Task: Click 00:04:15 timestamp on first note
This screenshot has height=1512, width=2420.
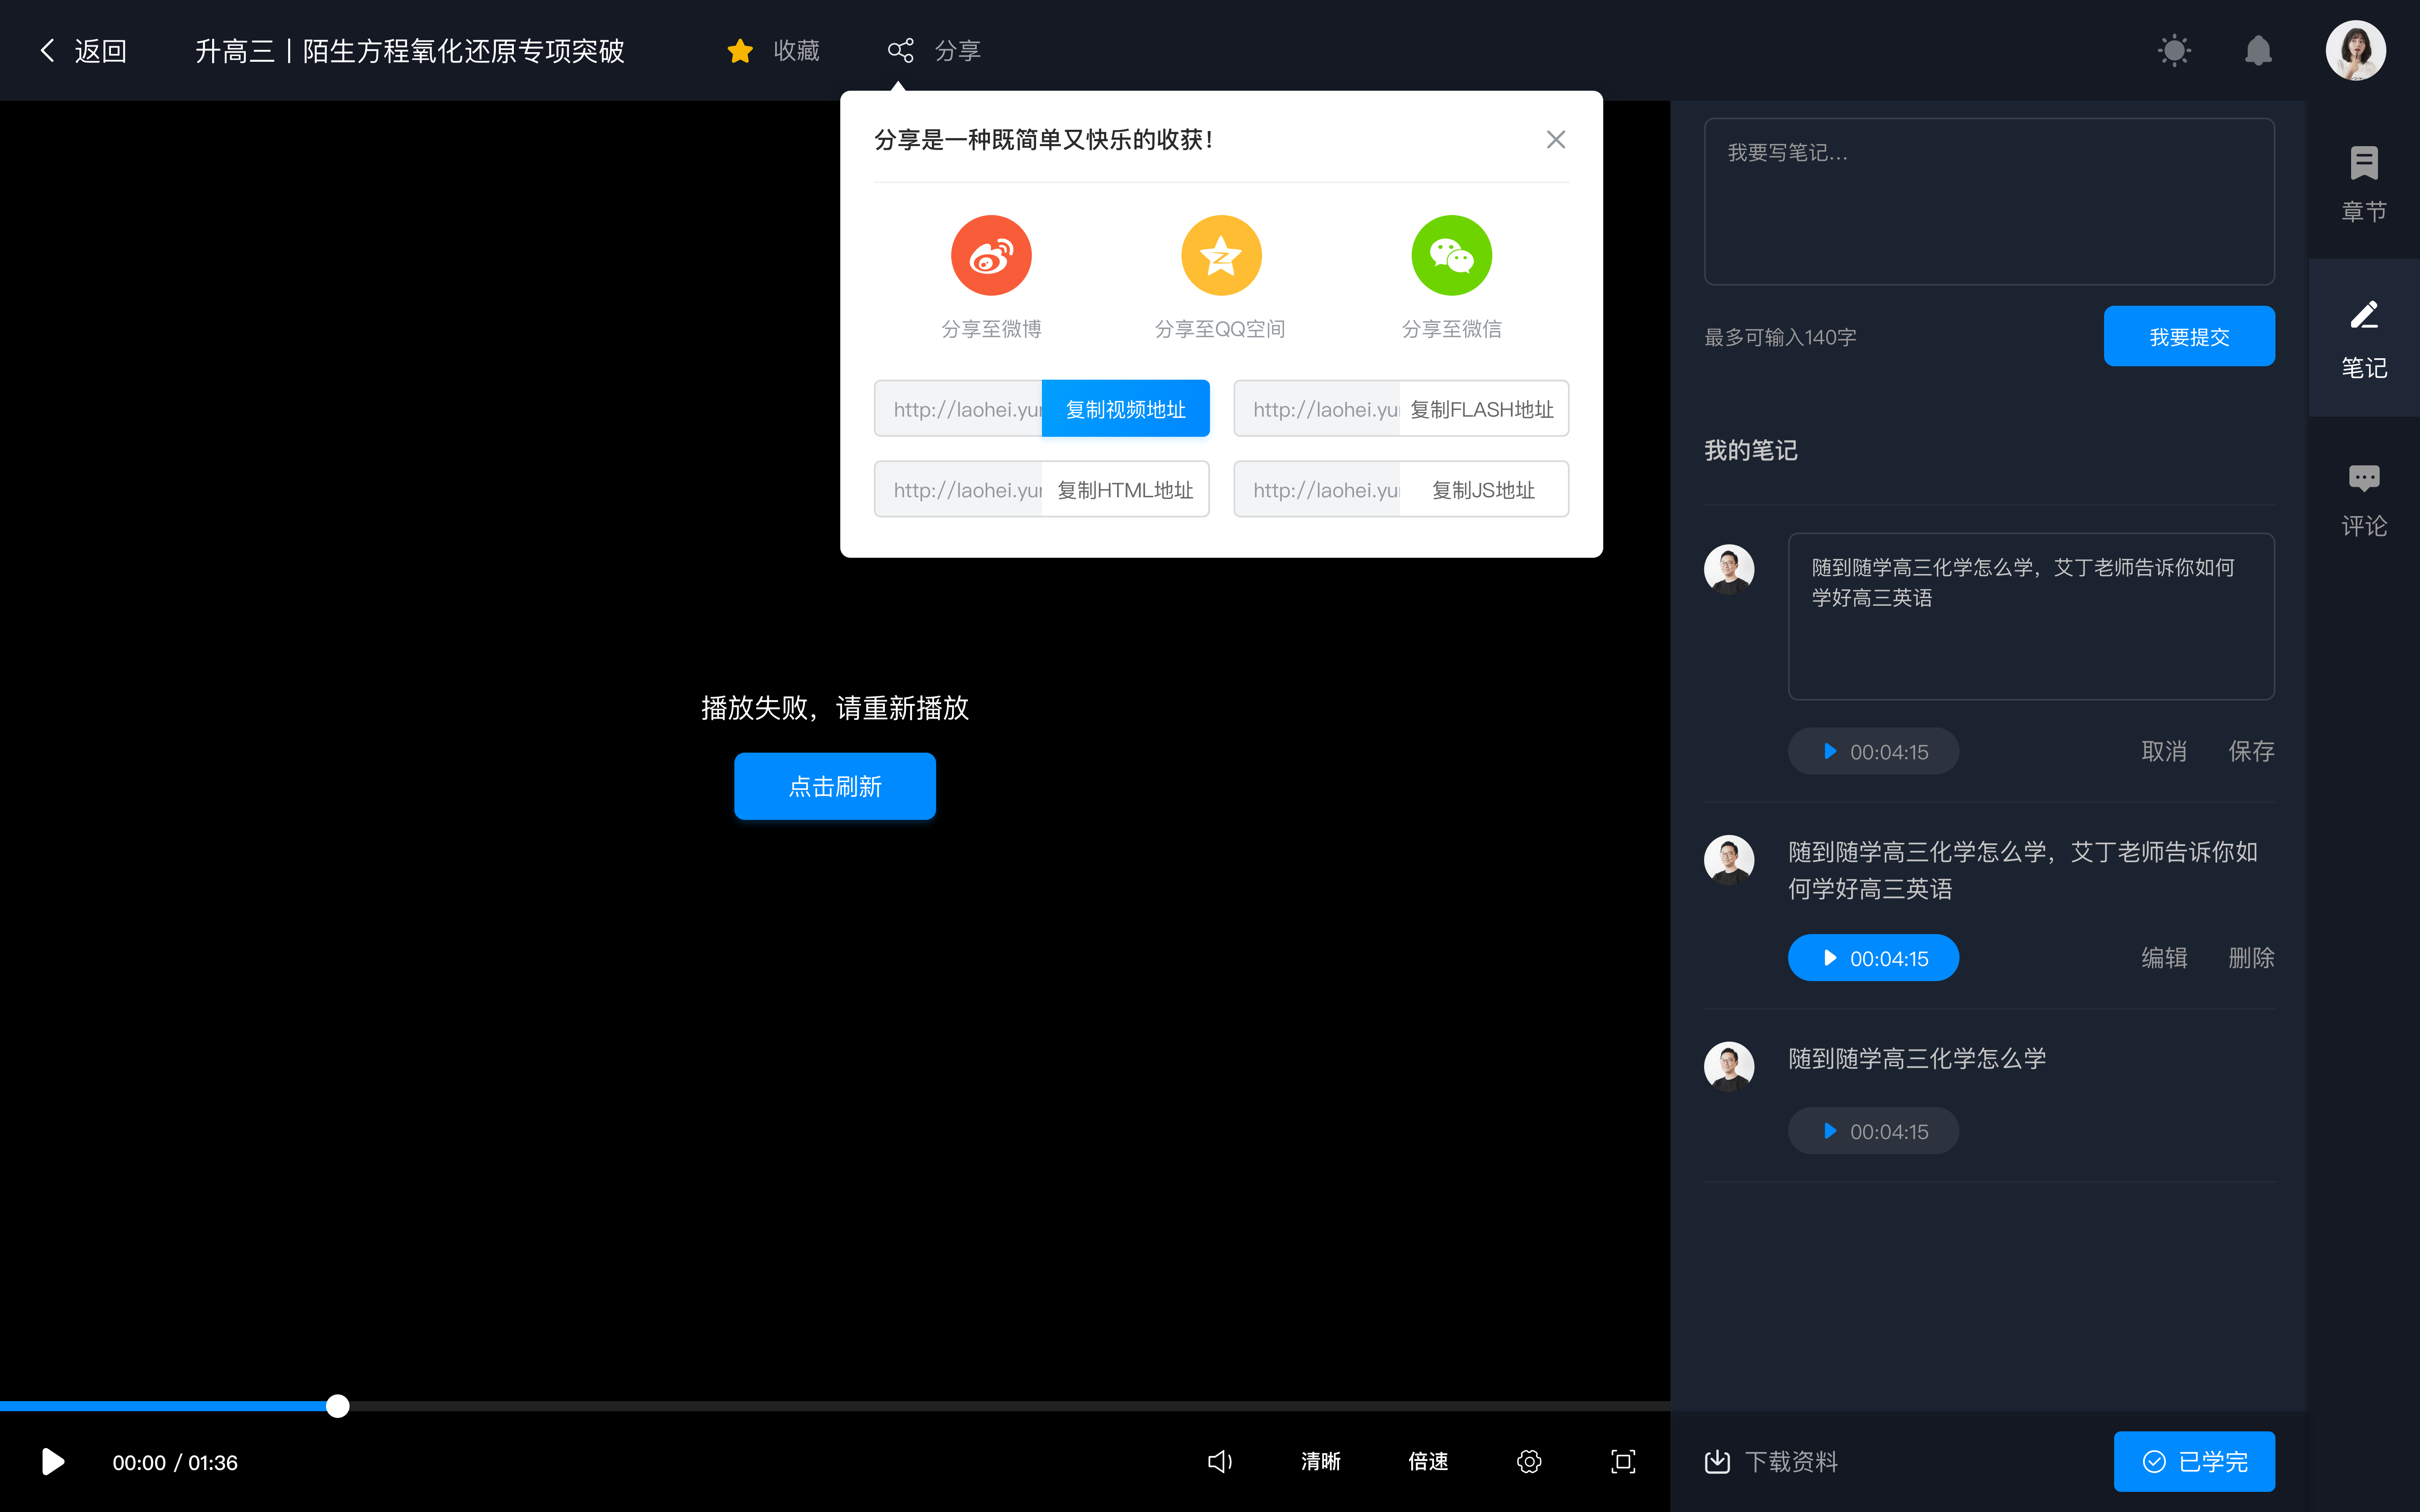Action: pyautogui.click(x=1873, y=751)
